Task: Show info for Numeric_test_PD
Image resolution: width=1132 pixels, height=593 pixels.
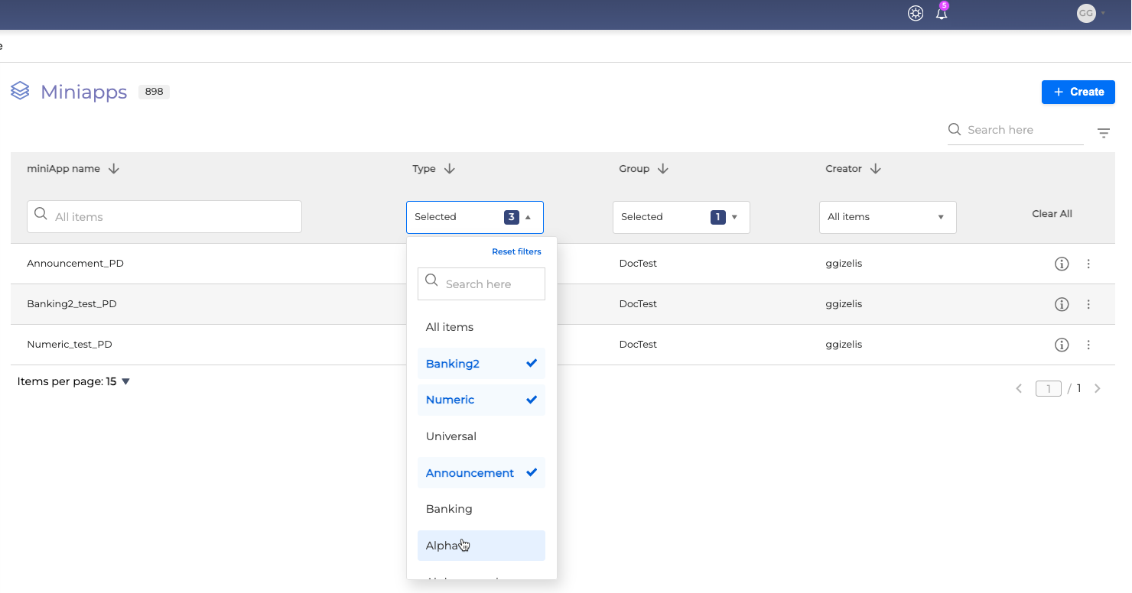Action: [1062, 345]
